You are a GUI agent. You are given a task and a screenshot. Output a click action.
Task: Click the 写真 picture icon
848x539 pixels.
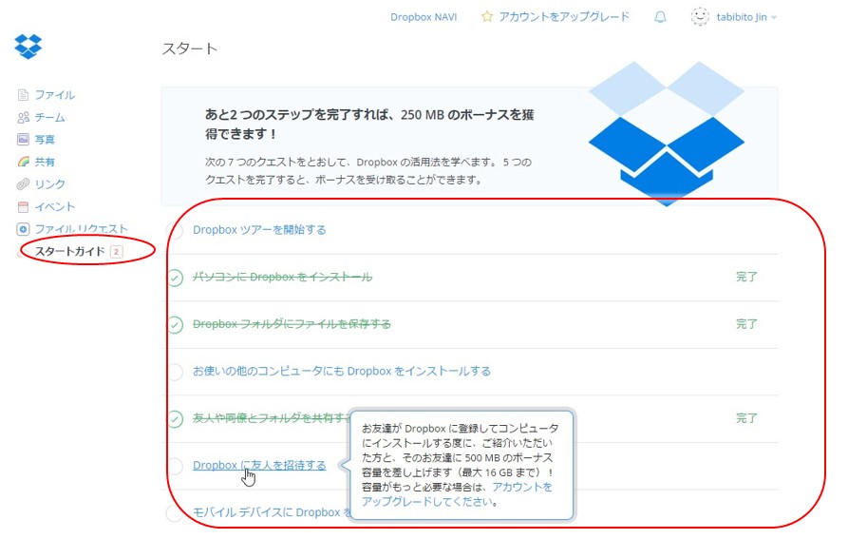[23, 140]
